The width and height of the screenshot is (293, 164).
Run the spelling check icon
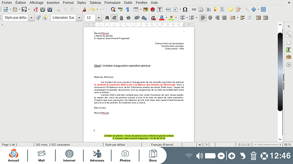point(120,9)
